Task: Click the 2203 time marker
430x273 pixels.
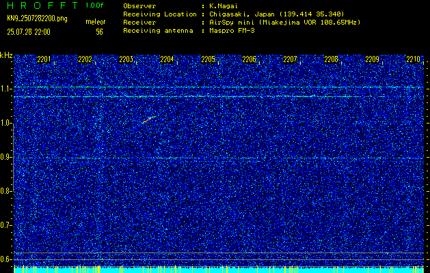Action: [x=126, y=59]
